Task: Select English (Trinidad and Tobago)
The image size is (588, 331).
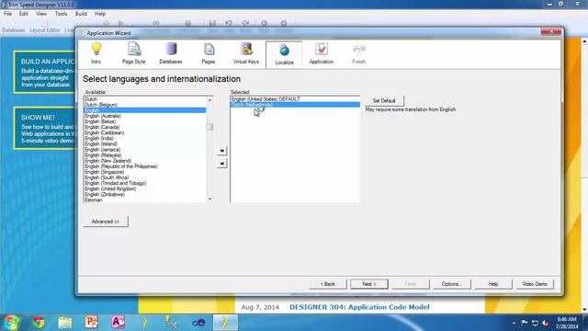Action: point(145,183)
